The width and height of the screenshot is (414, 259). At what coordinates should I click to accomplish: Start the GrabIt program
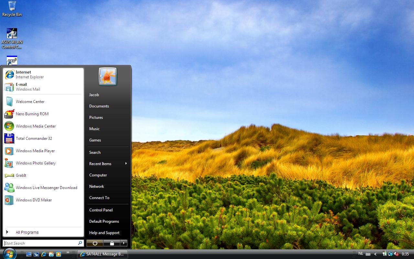(43, 175)
